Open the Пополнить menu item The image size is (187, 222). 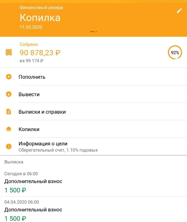click(x=32, y=77)
